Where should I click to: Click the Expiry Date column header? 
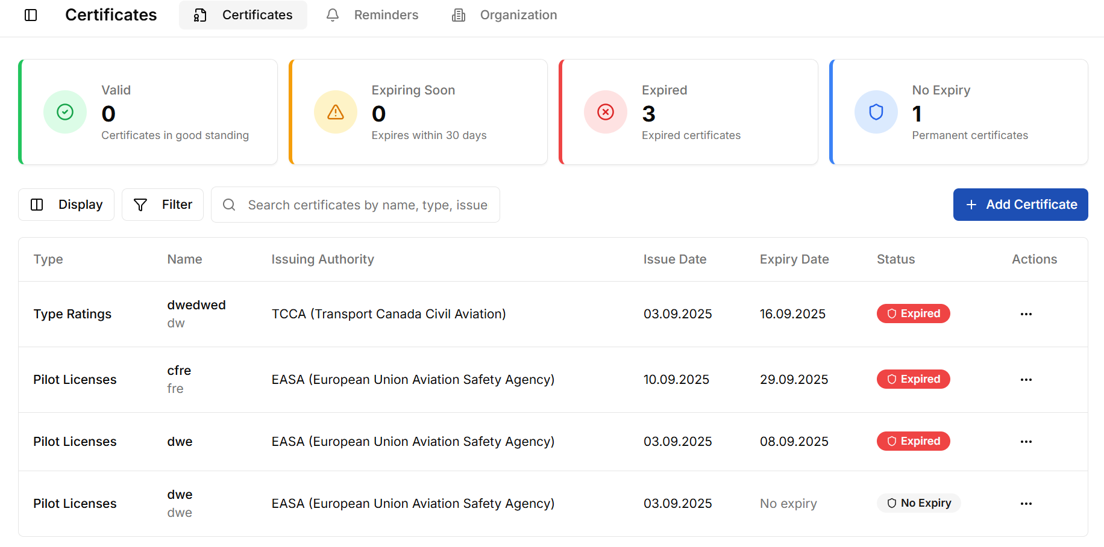(794, 259)
